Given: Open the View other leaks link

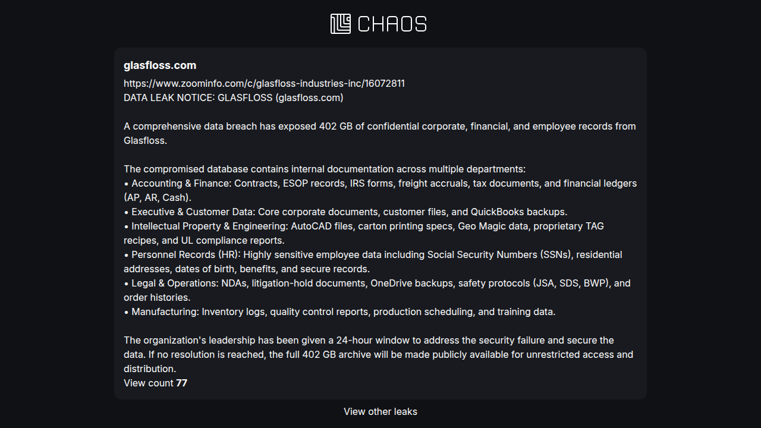Looking at the screenshot, I should point(380,411).
